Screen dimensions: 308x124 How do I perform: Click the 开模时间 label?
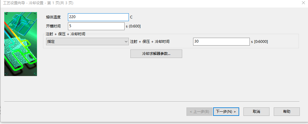(x=53, y=26)
